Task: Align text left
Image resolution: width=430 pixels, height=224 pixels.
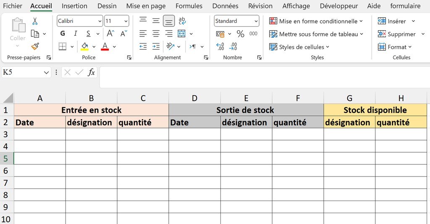Action: (143, 34)
